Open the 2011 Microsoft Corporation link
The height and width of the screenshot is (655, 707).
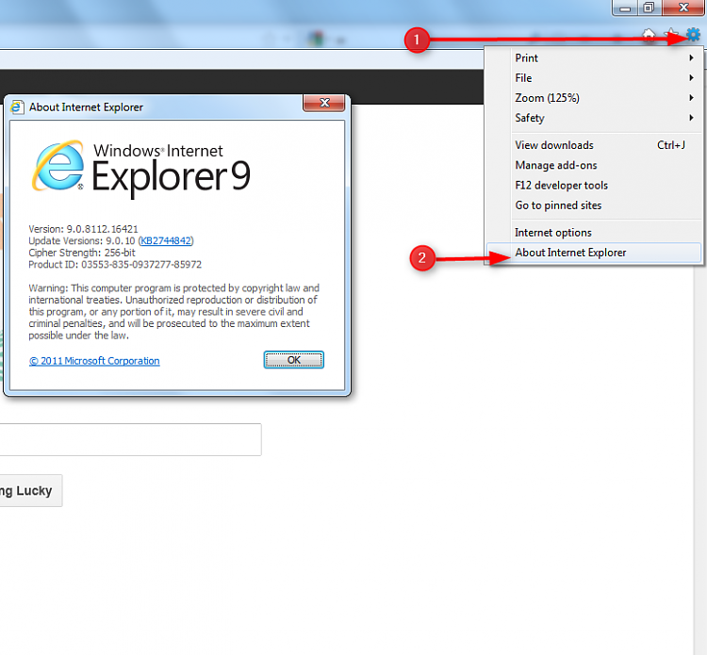point(94,361)
